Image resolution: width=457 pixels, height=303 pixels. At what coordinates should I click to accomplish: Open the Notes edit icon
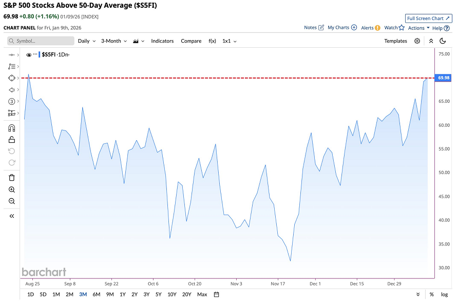tap(321, 27)
